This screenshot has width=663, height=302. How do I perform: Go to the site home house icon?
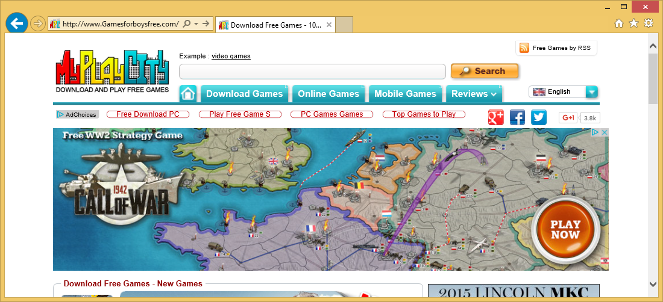point(188,94)
